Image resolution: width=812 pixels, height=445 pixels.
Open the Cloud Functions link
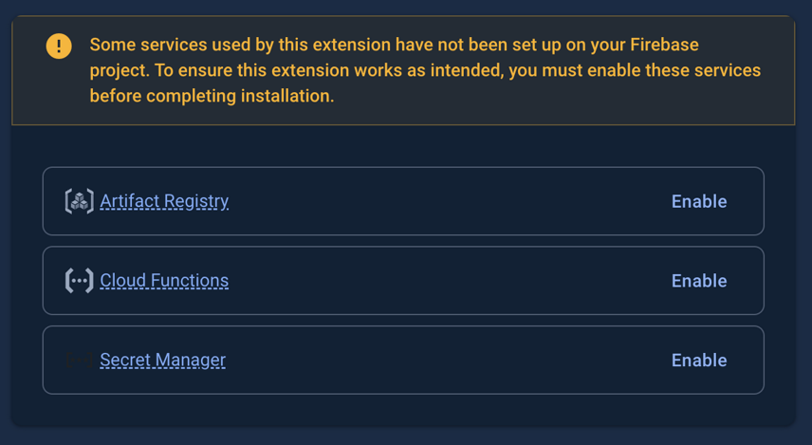[164, 281]
